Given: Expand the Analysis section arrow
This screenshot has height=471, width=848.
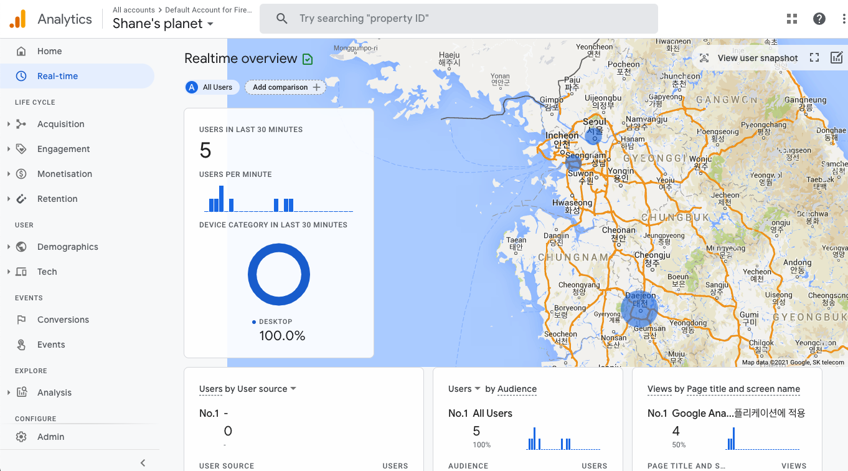Looking at the screenshot, I should click(9, 392).
